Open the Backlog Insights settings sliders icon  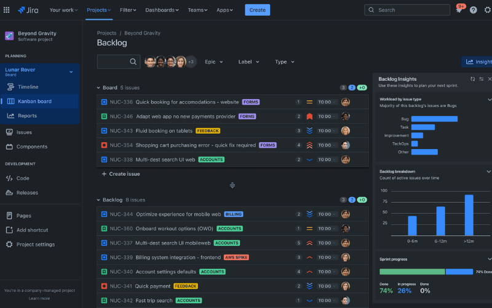(x=481, y=79)
